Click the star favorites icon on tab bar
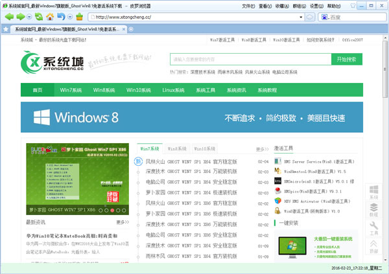This screenshot has height=274, width=389. click(x=5, y=30)
